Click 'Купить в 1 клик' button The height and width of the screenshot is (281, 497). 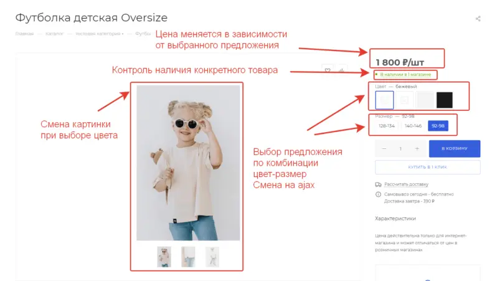pyautogui.click(x=427, y=167)
